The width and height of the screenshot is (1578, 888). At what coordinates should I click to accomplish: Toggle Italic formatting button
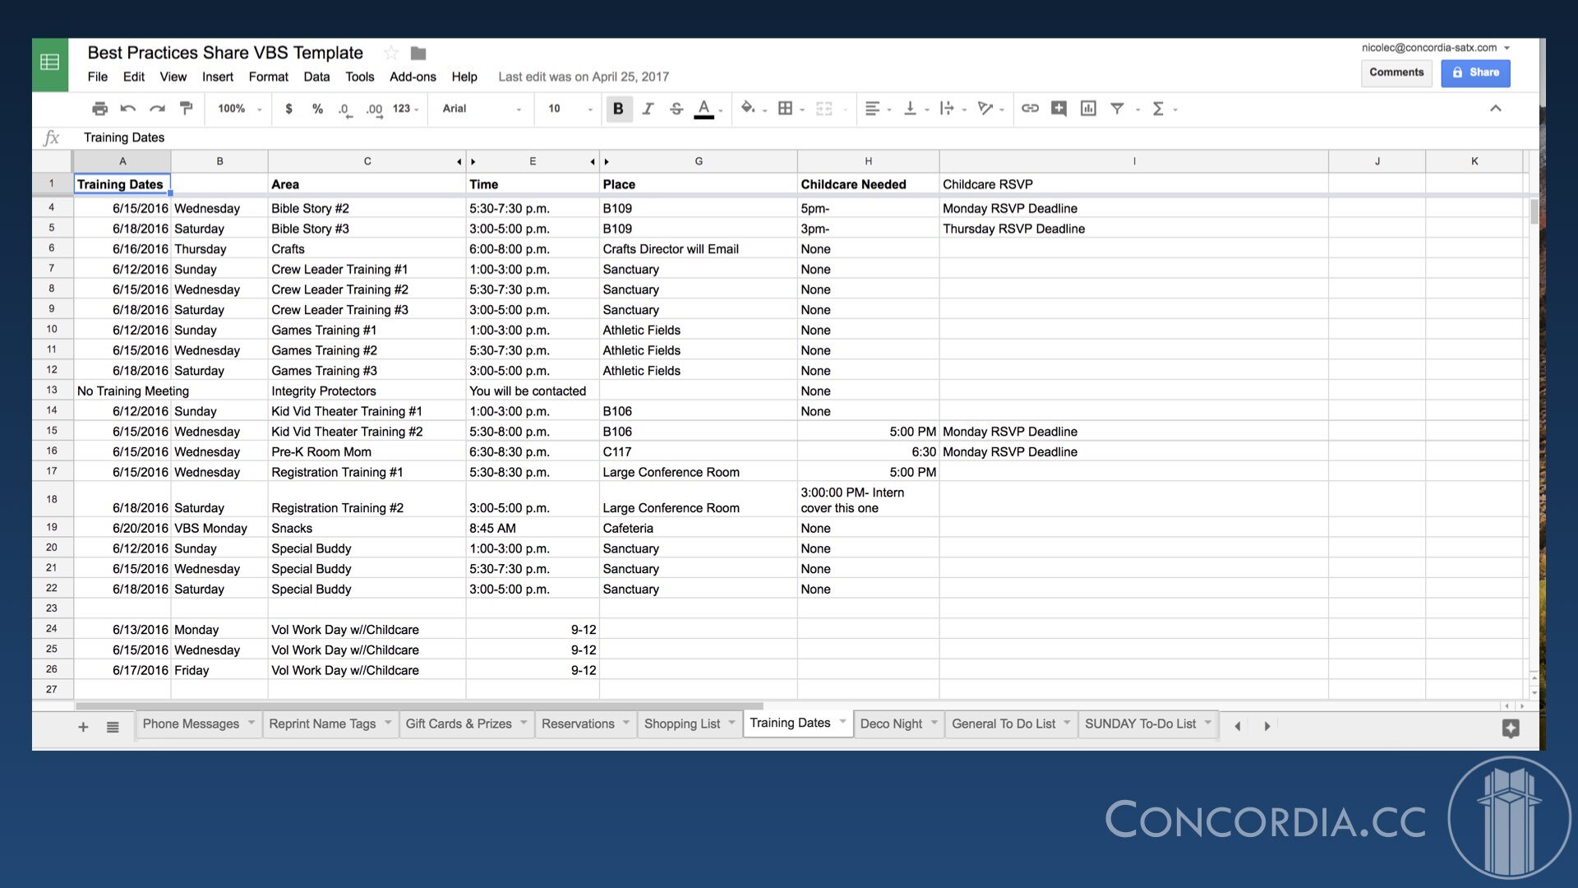click(x=648, y=109)
